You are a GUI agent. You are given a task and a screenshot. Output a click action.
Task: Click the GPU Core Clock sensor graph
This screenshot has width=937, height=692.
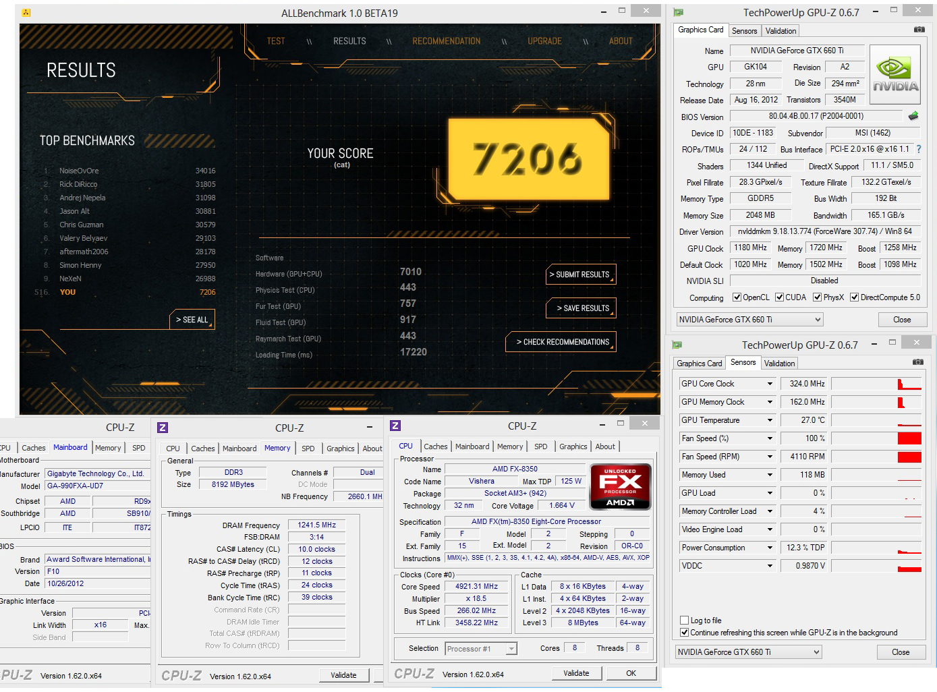pos(876,384)
